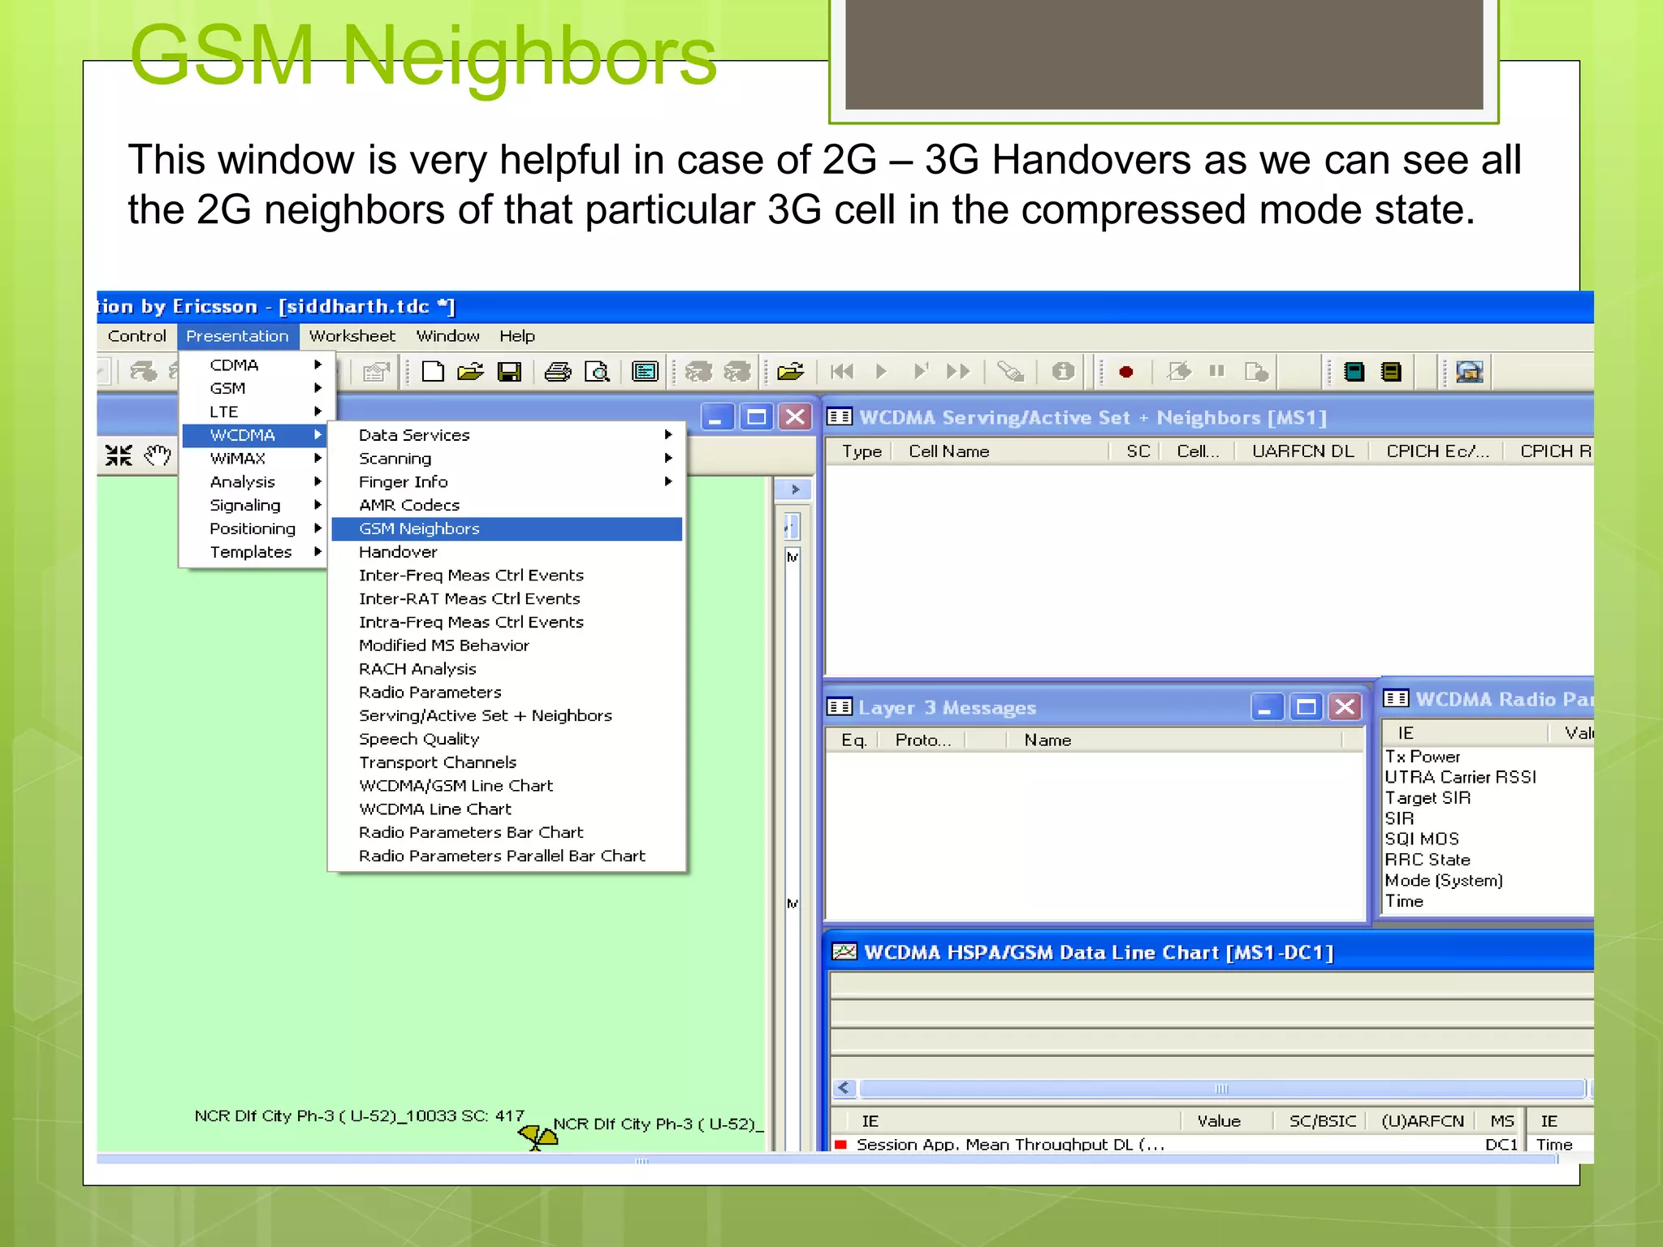The width and height of the screenshot is (1663, 1247).
Task: Expand the Finger Info submenu
Action: [x=508, y=482]
